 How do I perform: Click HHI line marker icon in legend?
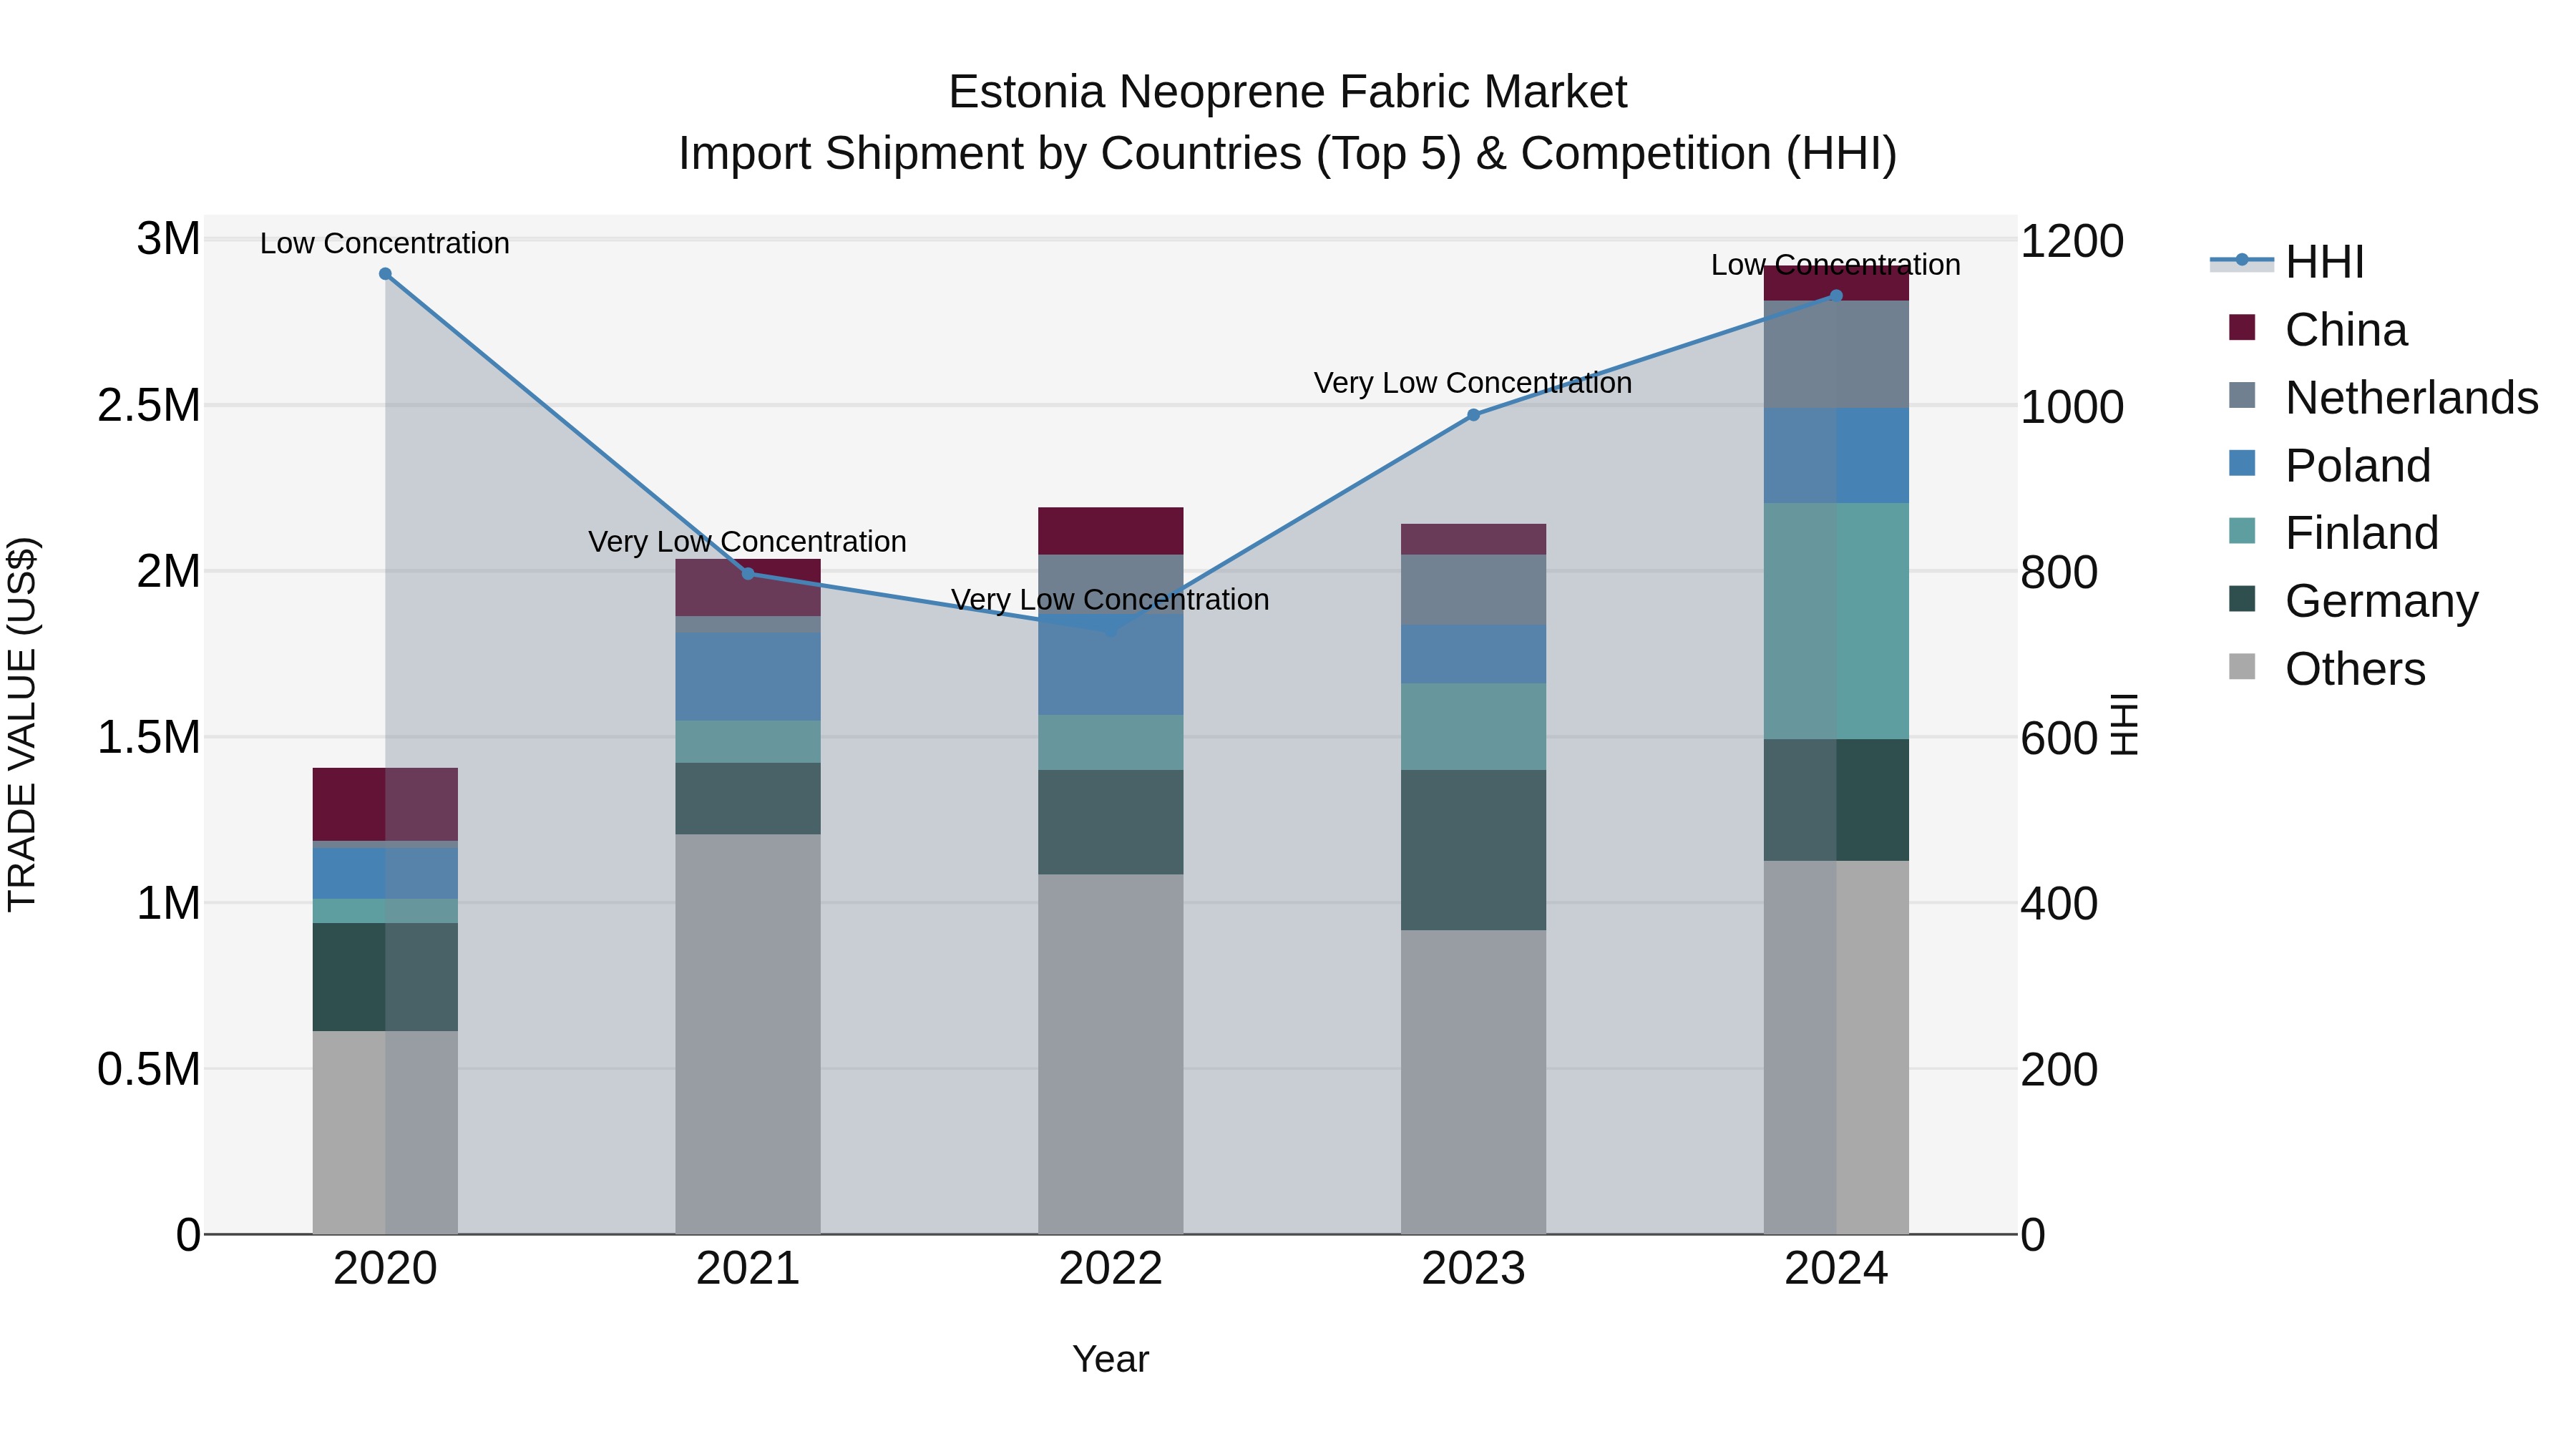coord(2241,261)
